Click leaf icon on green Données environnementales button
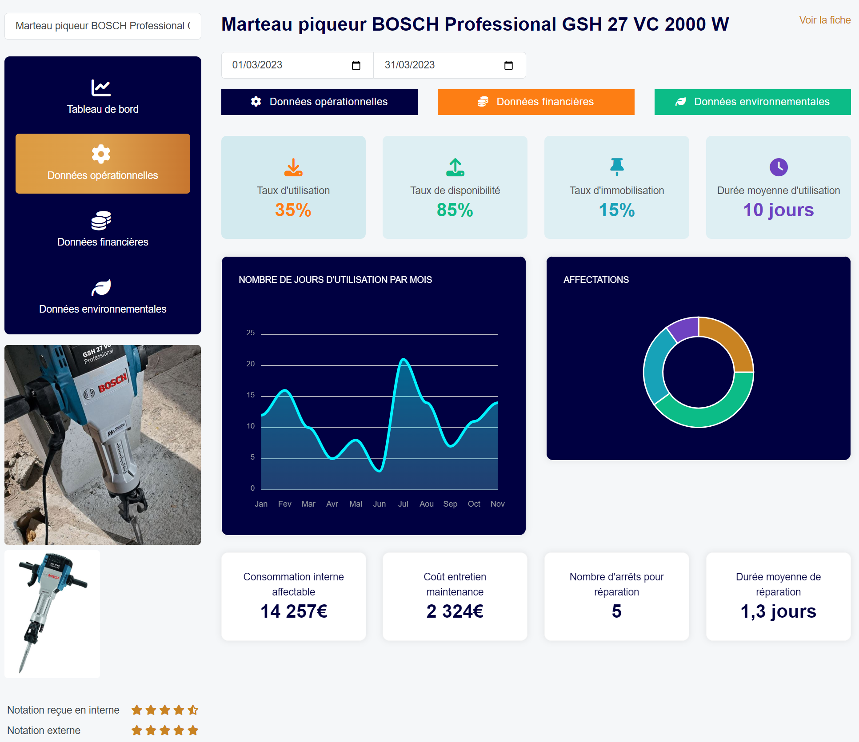 pos(681,102)
